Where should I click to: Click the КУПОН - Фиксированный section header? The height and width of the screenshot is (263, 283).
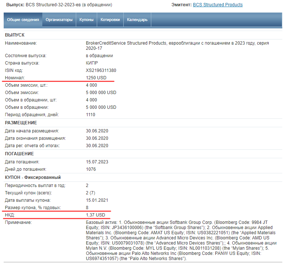[x=33, y=177]
